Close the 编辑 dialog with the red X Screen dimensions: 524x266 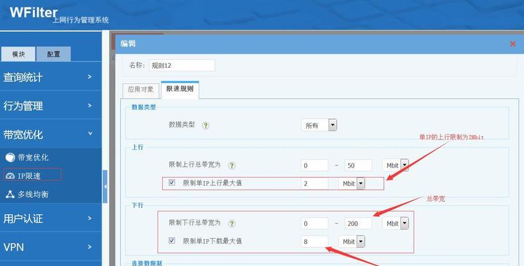pos(513,44)
